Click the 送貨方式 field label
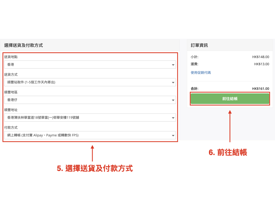 (11, 75)
